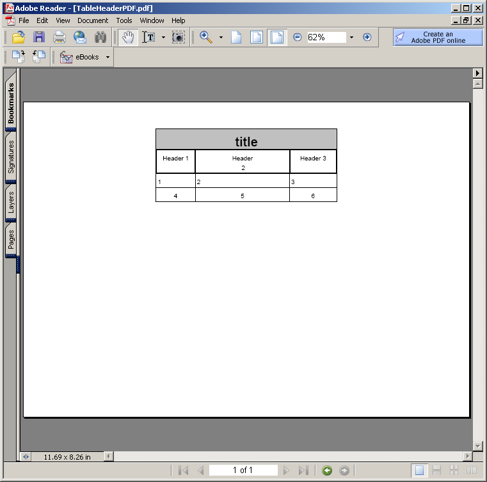Open the Pages side tab
The width and height of the screenshot is (487, 482).
pyautogui.click(x=11, y=240)
